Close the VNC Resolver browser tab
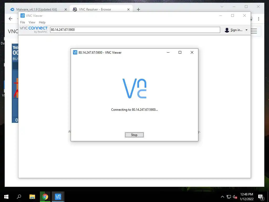Image resolution: width=269 pixels, height=202 pixels. pos(128,9)
